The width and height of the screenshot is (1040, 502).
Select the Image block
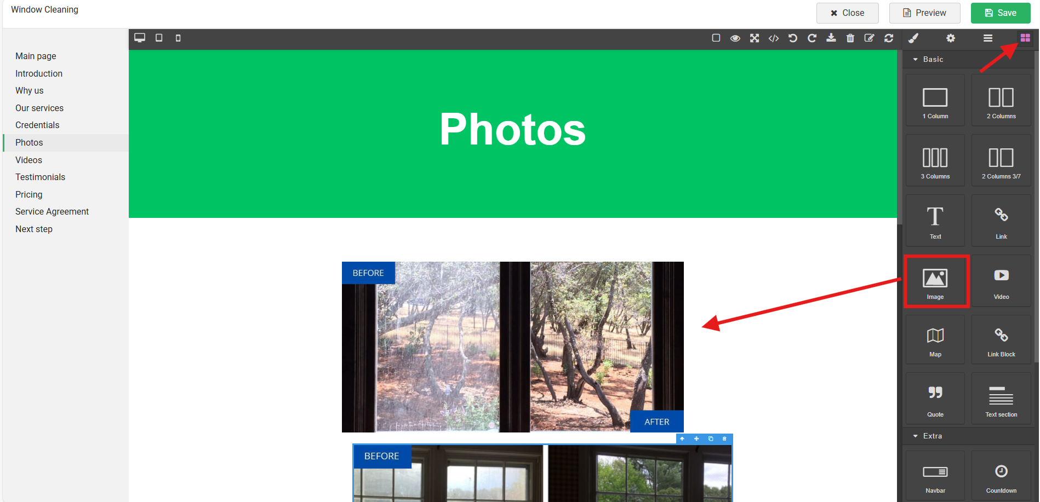coord(935,281)
